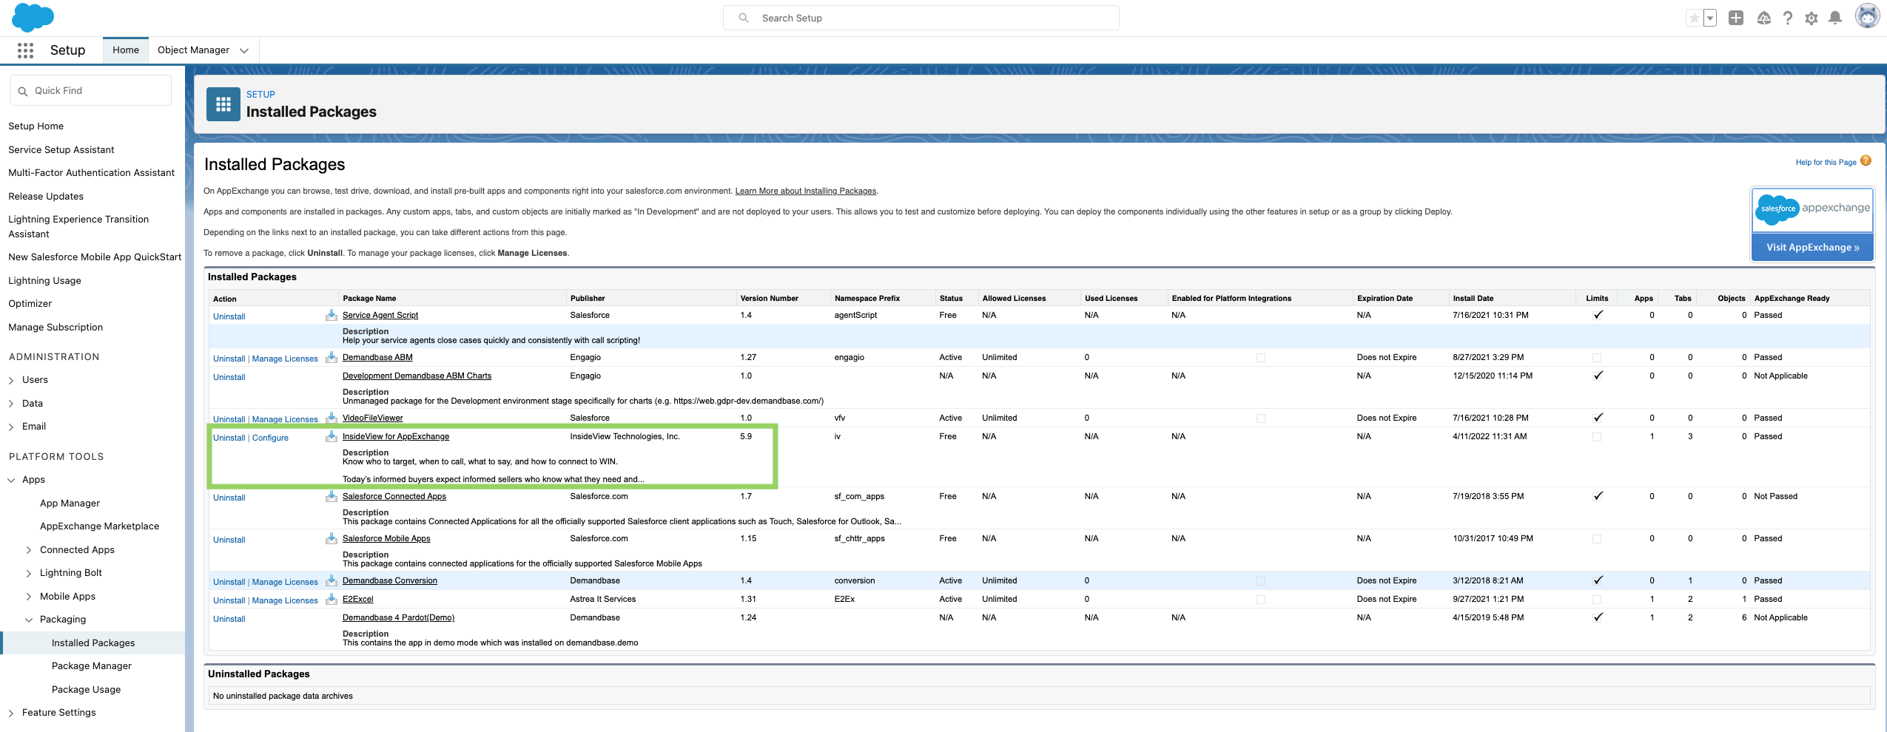Toggle Platform Integrations checkbox for E2Excel

(1261, 600)
